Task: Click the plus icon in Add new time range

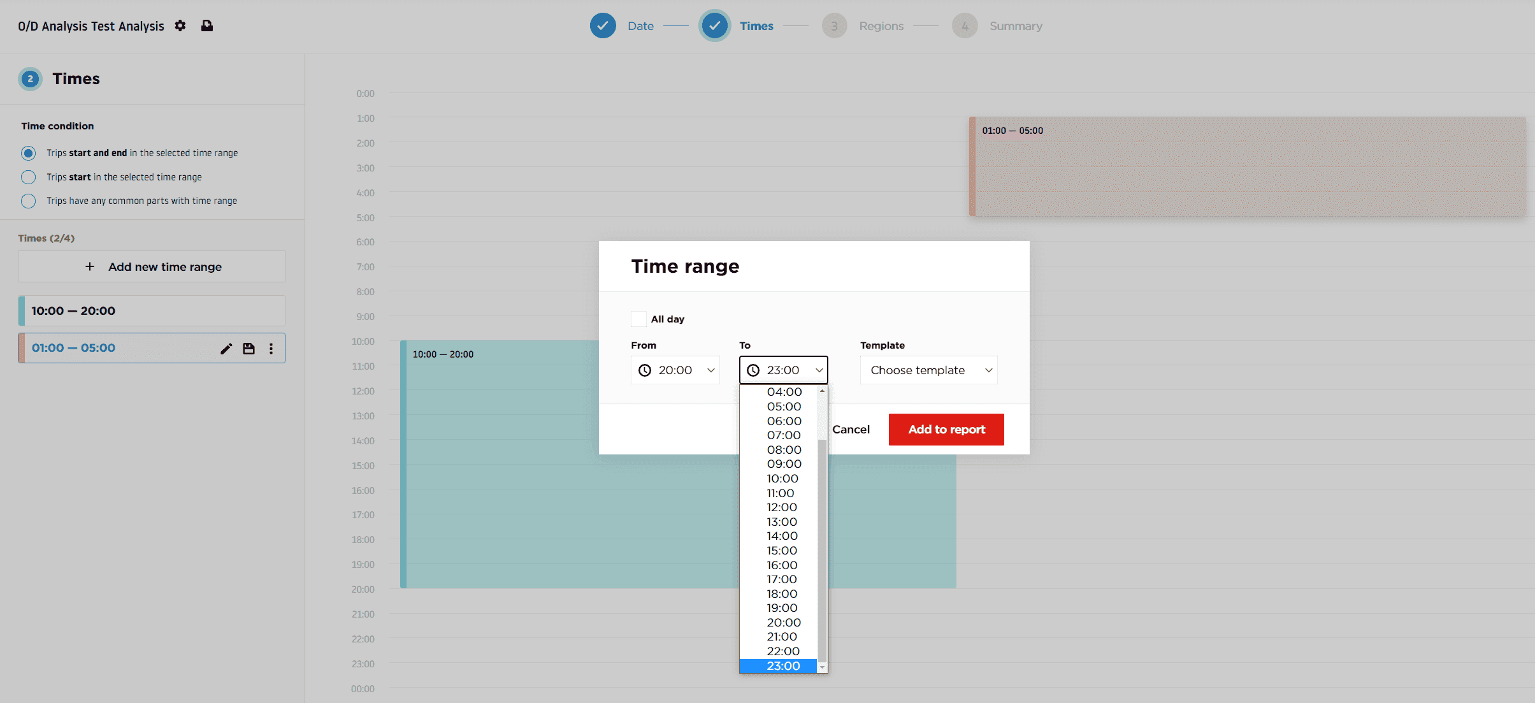Action: pos(90,266)
